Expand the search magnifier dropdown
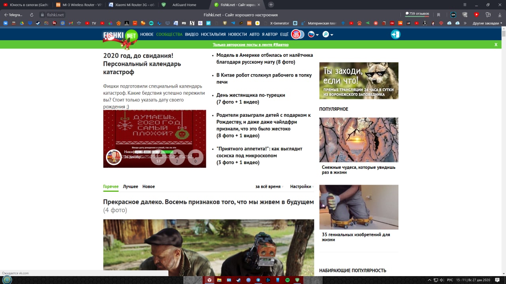Screen dimensions: 506x284 [x=328, y=34]
